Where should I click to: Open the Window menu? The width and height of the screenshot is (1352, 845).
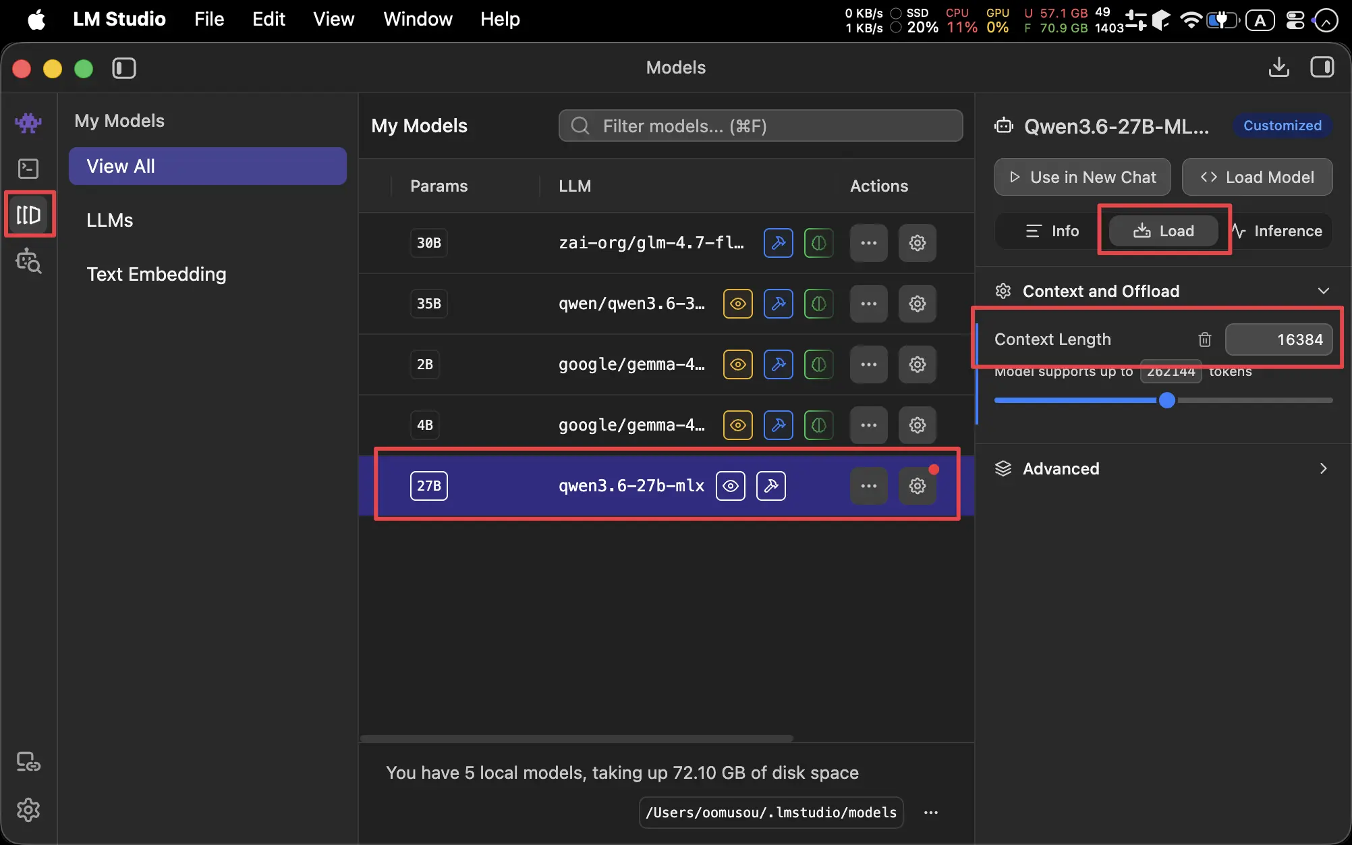(x=418, y=19)
